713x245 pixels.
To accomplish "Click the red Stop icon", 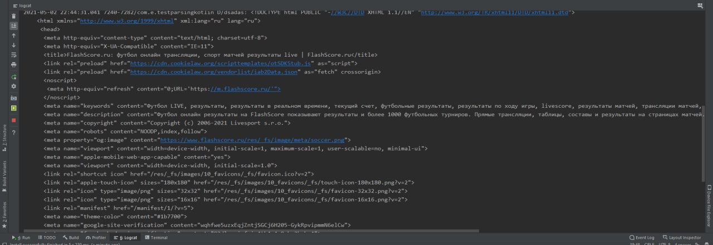I will point(14,120).
